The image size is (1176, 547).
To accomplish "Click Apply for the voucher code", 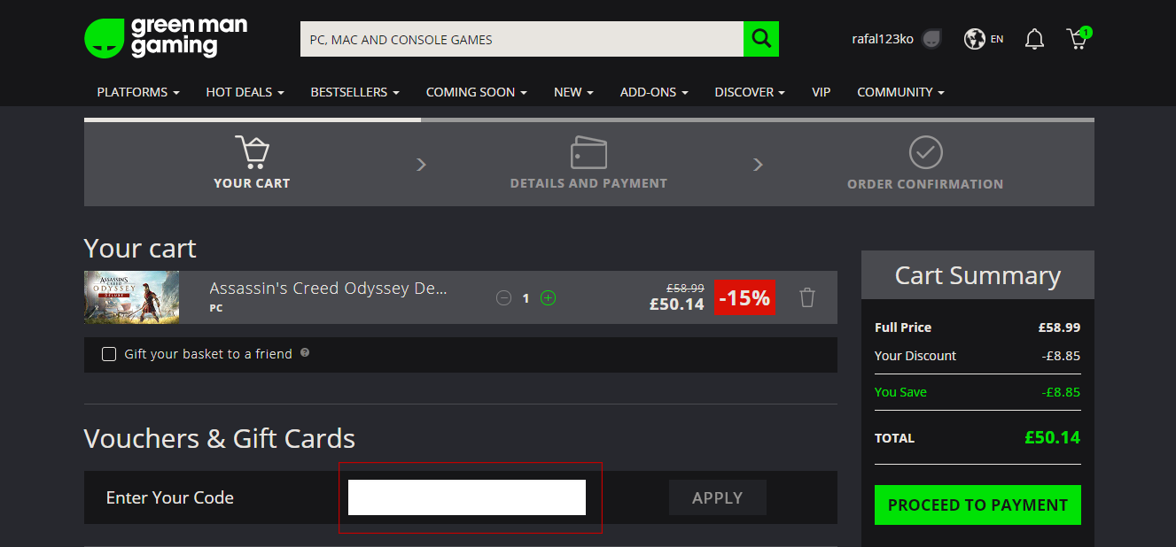I will [717, 497].
